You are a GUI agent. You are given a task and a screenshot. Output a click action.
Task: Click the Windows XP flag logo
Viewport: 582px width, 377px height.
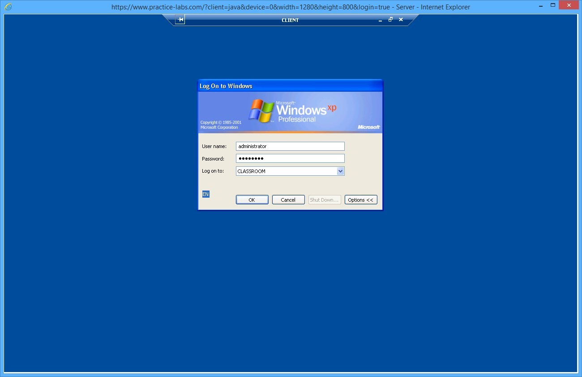tap(261, 110)
